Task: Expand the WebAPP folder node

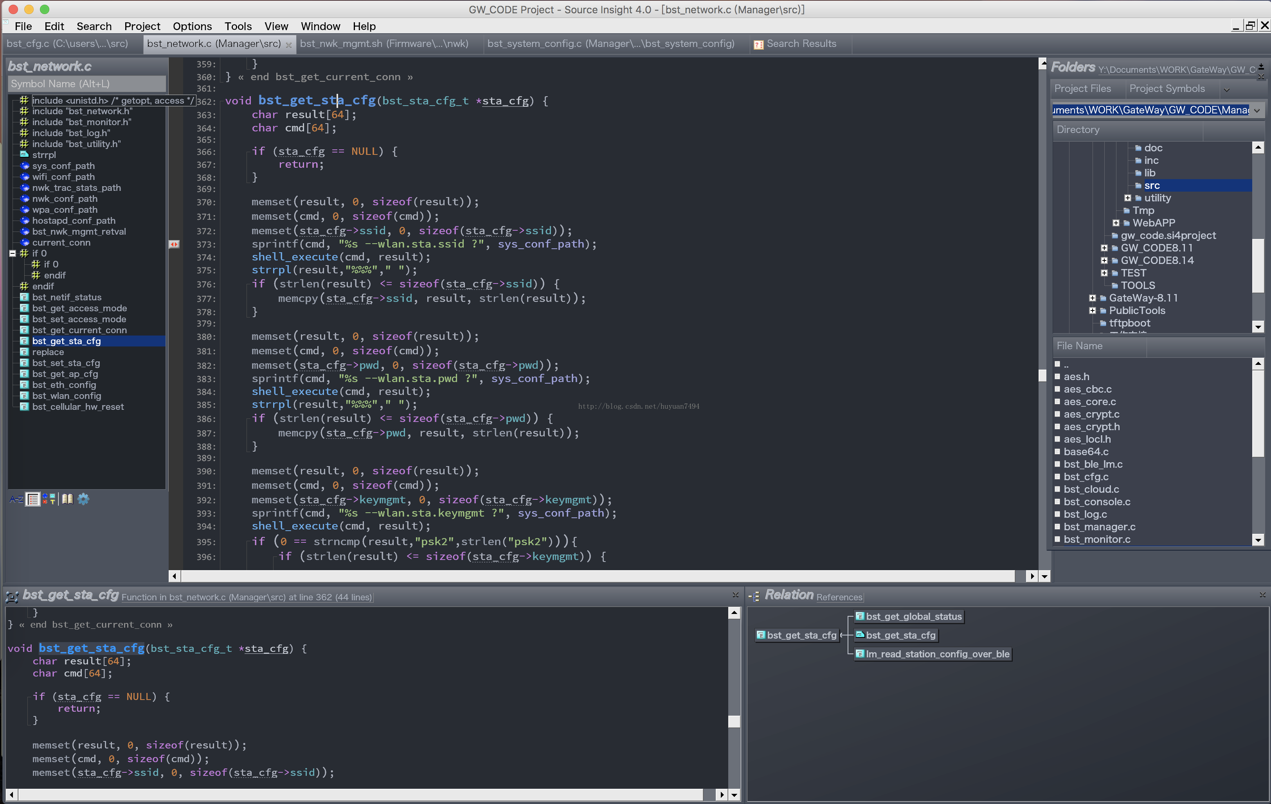Action: coord(1116,223)
